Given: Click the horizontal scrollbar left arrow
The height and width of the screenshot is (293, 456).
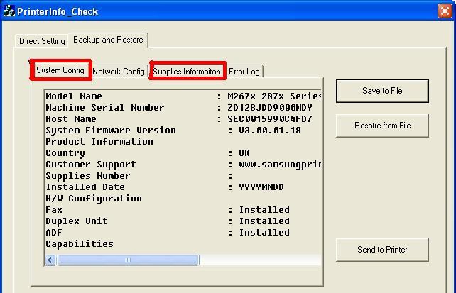Looking at the screenshot, I should pyautogui.click(x=50, y=260).
